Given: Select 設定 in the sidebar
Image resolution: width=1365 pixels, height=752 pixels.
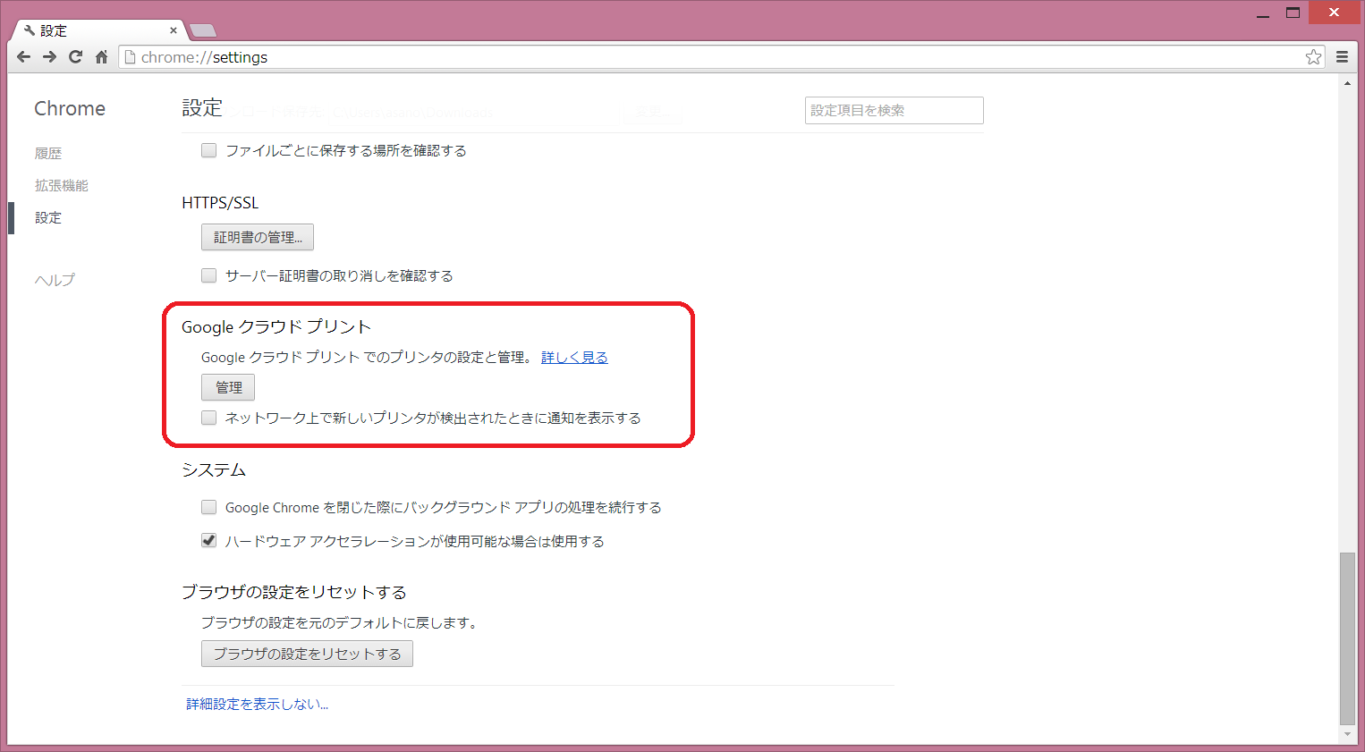Looking at the screenshot, I should [x=48, y=218].
